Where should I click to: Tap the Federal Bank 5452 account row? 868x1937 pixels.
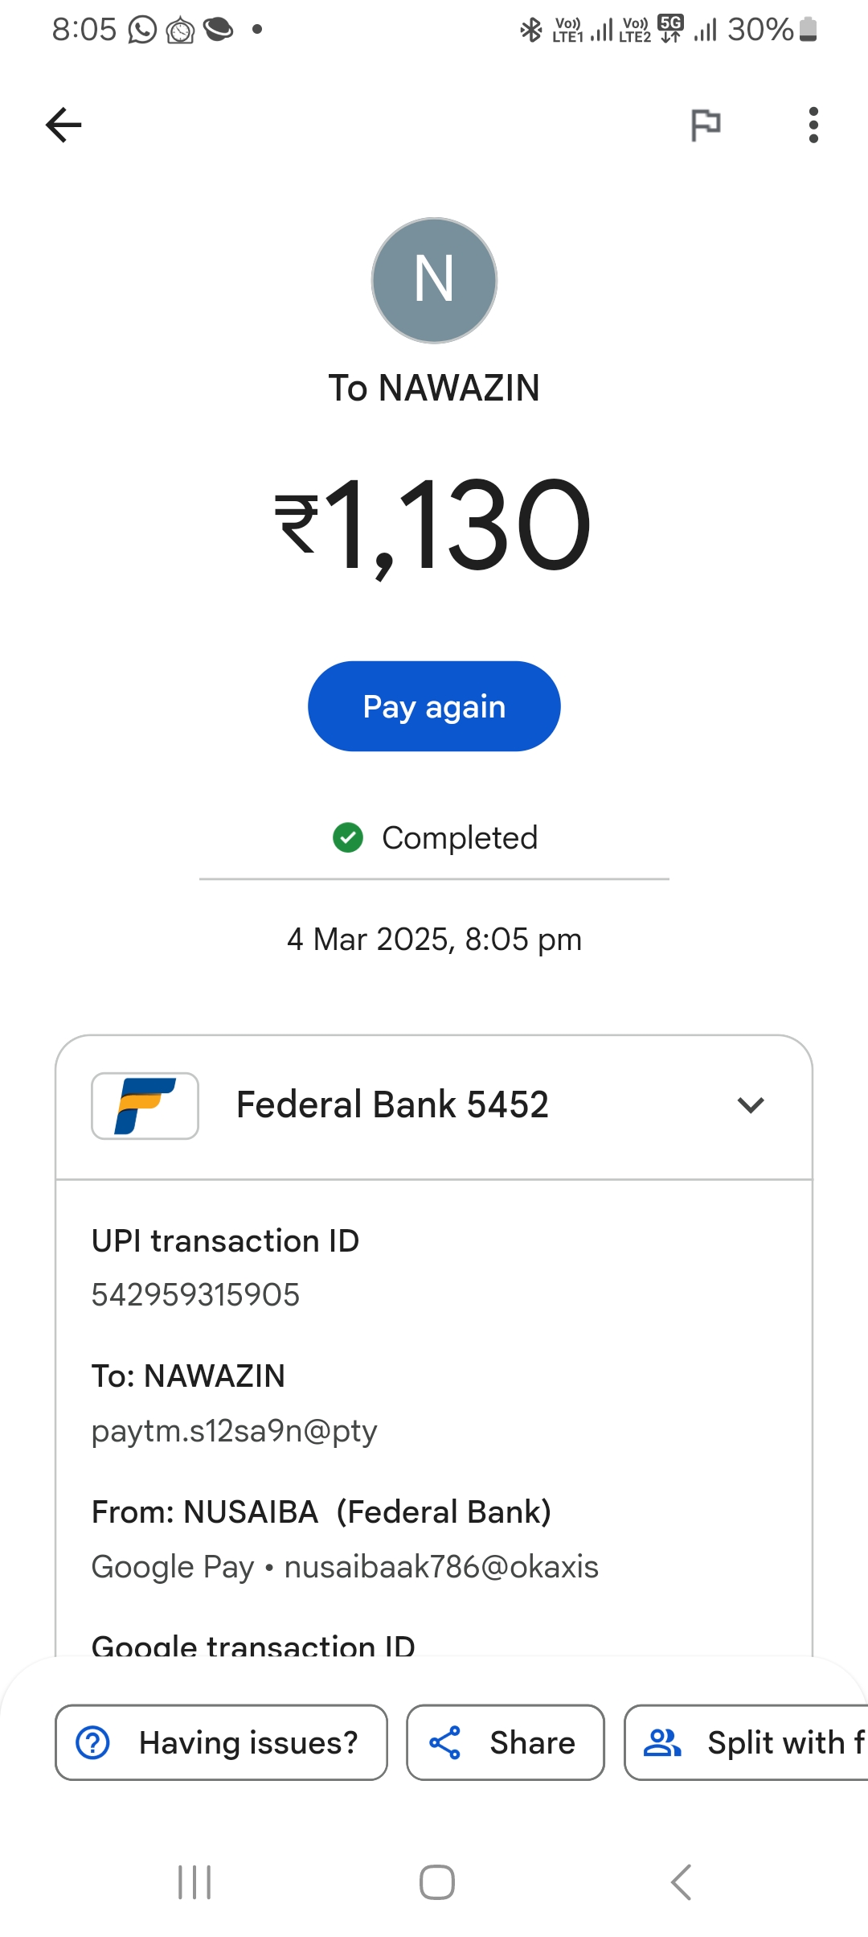[x=392, y=1105]
